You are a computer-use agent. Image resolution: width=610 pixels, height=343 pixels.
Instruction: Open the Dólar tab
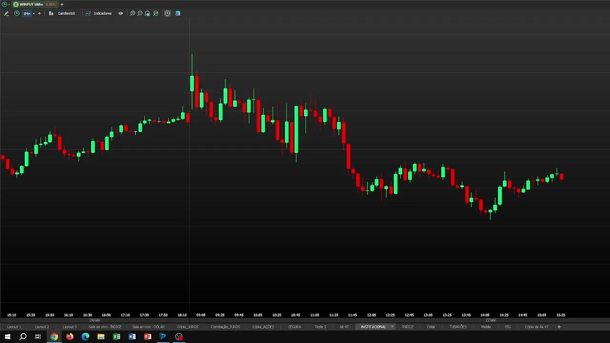(x=431, y=327)
